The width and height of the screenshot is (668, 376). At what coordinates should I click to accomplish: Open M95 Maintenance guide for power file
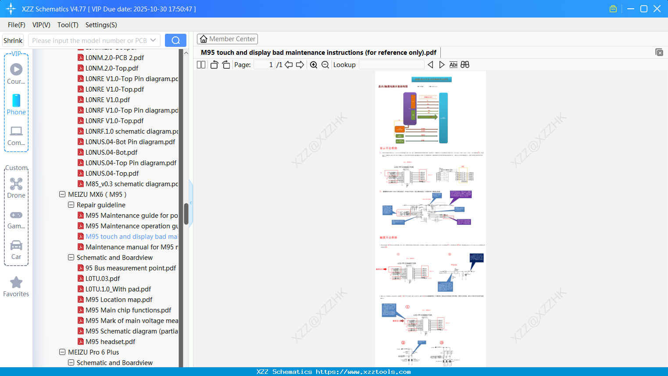[132, 215]
